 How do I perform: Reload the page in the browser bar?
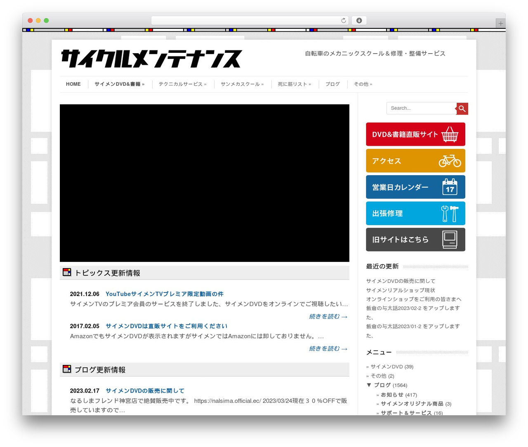[x=344, y=20]
